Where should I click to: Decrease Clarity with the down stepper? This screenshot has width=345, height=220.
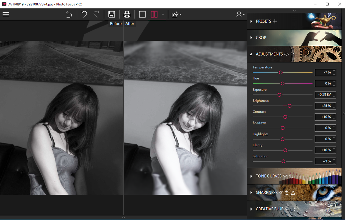click(x=334, y=152)
